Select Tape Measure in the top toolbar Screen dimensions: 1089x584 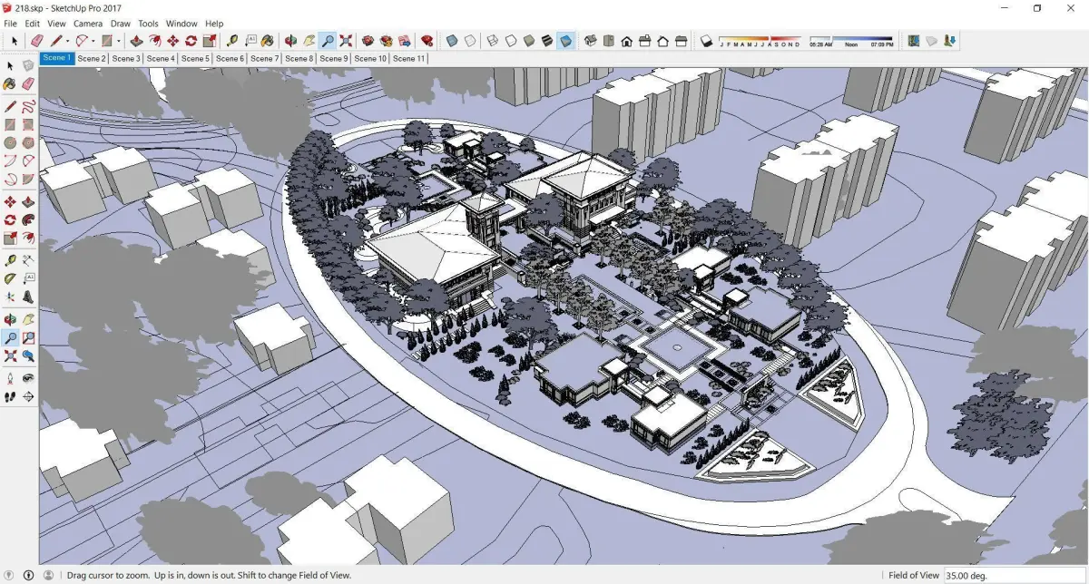pyautogui.click(x=232, y=41)
